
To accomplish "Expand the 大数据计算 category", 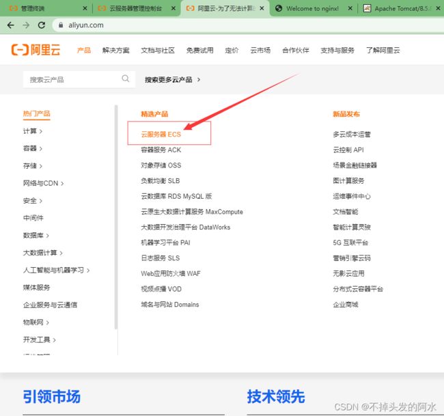I will (43, 253).
